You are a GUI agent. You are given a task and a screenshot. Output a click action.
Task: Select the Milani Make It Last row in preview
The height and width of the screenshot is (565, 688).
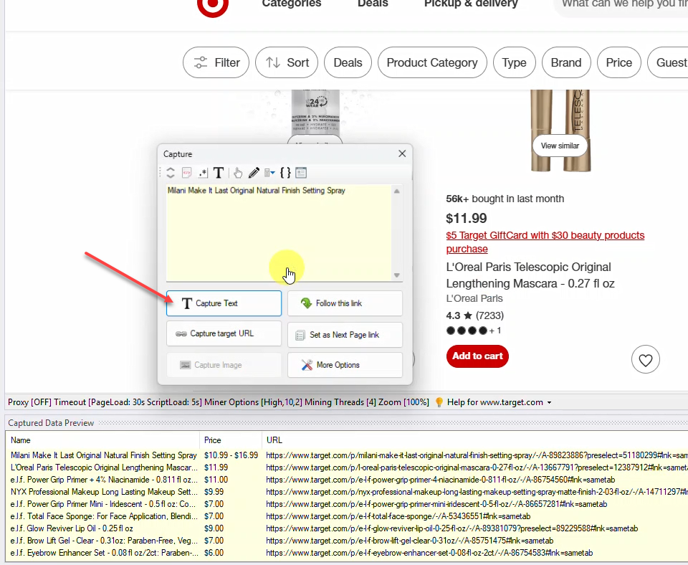(347, 456)
